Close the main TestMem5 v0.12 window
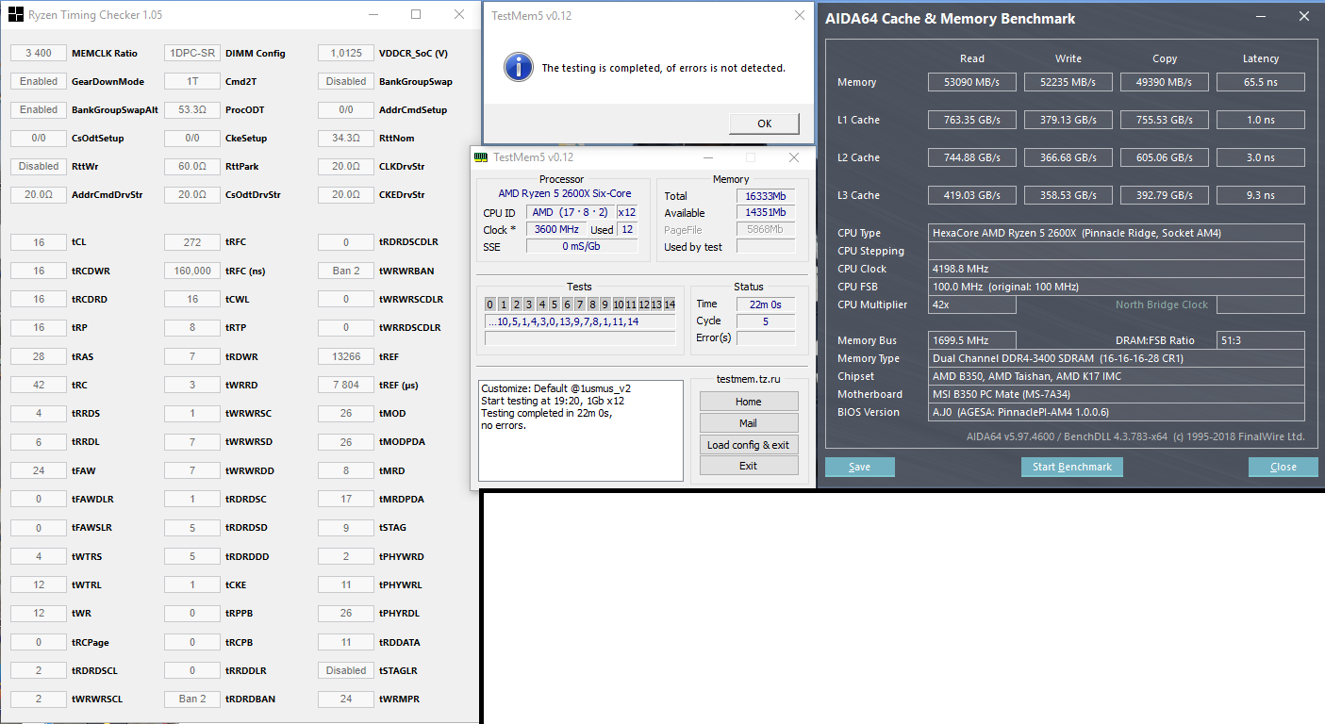This screenshot has height=724, width=1325. (x=794, y=157)
